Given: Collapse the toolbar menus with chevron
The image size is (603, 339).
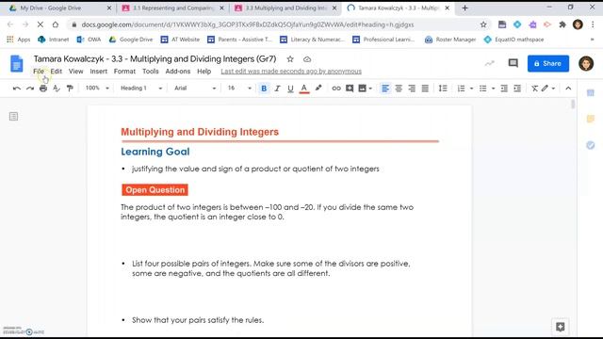Looking at the screenshot, I should point(568,89).
